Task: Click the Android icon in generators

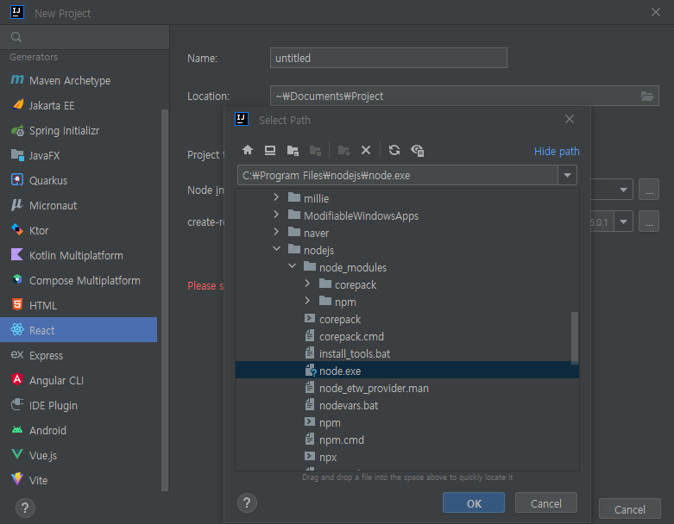Action: pos(16,429)
